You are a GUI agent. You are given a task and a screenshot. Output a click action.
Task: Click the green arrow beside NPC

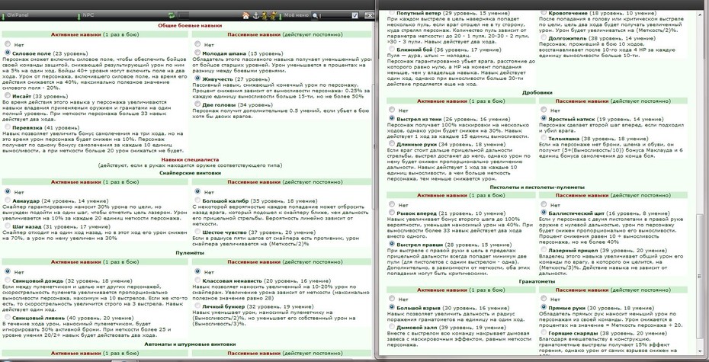pos(79,16)
